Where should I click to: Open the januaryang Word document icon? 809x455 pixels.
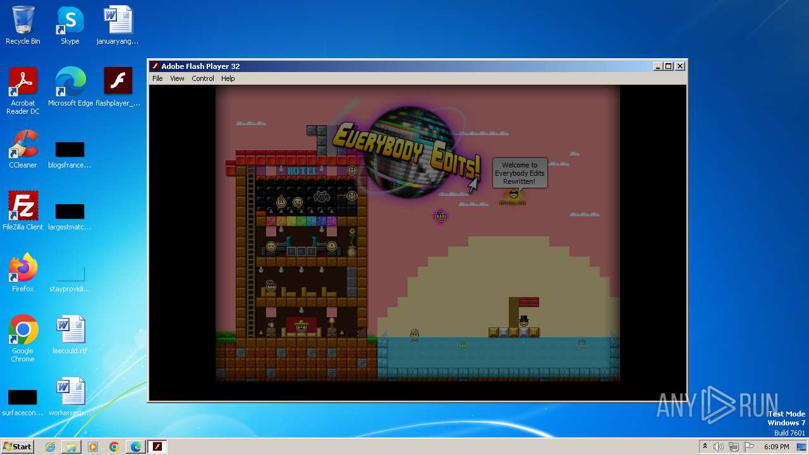click(x=118, y=26)
